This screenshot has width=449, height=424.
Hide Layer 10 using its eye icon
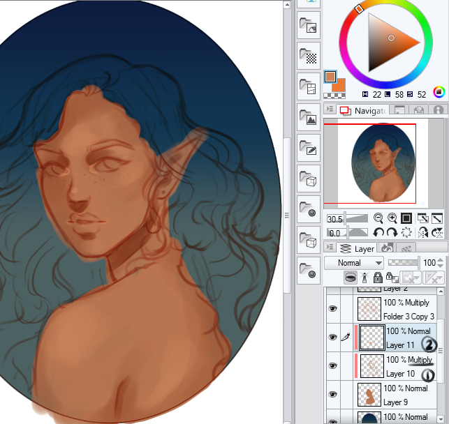(x=332, y=365)
